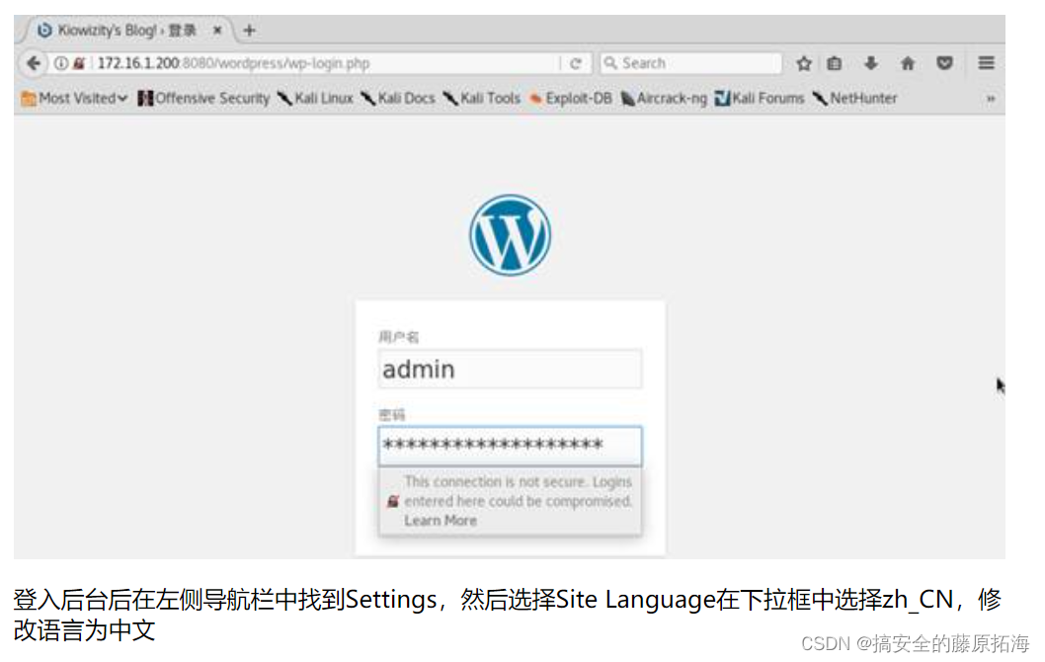Click the Learn More link in security warning

coord(441,521)
